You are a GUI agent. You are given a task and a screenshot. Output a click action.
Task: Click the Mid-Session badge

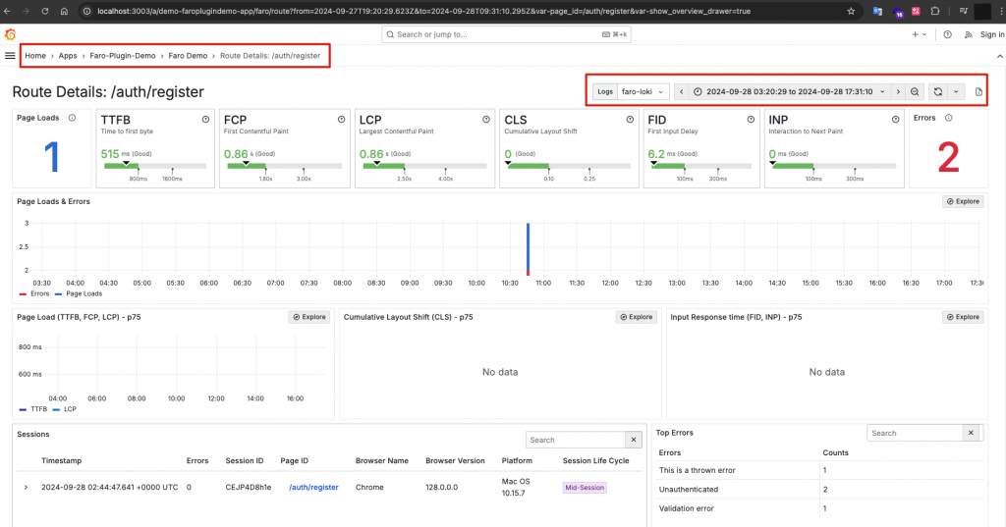585,487
